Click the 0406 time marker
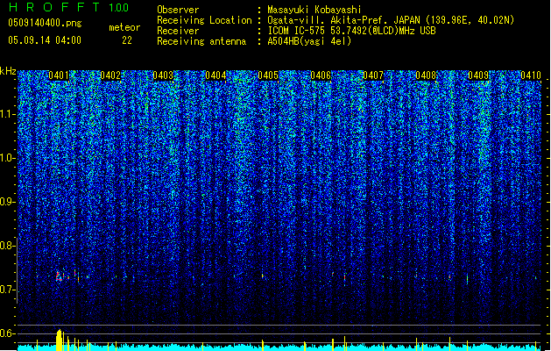Viewport: 551px width, 351px height. (x=321, y=75)
